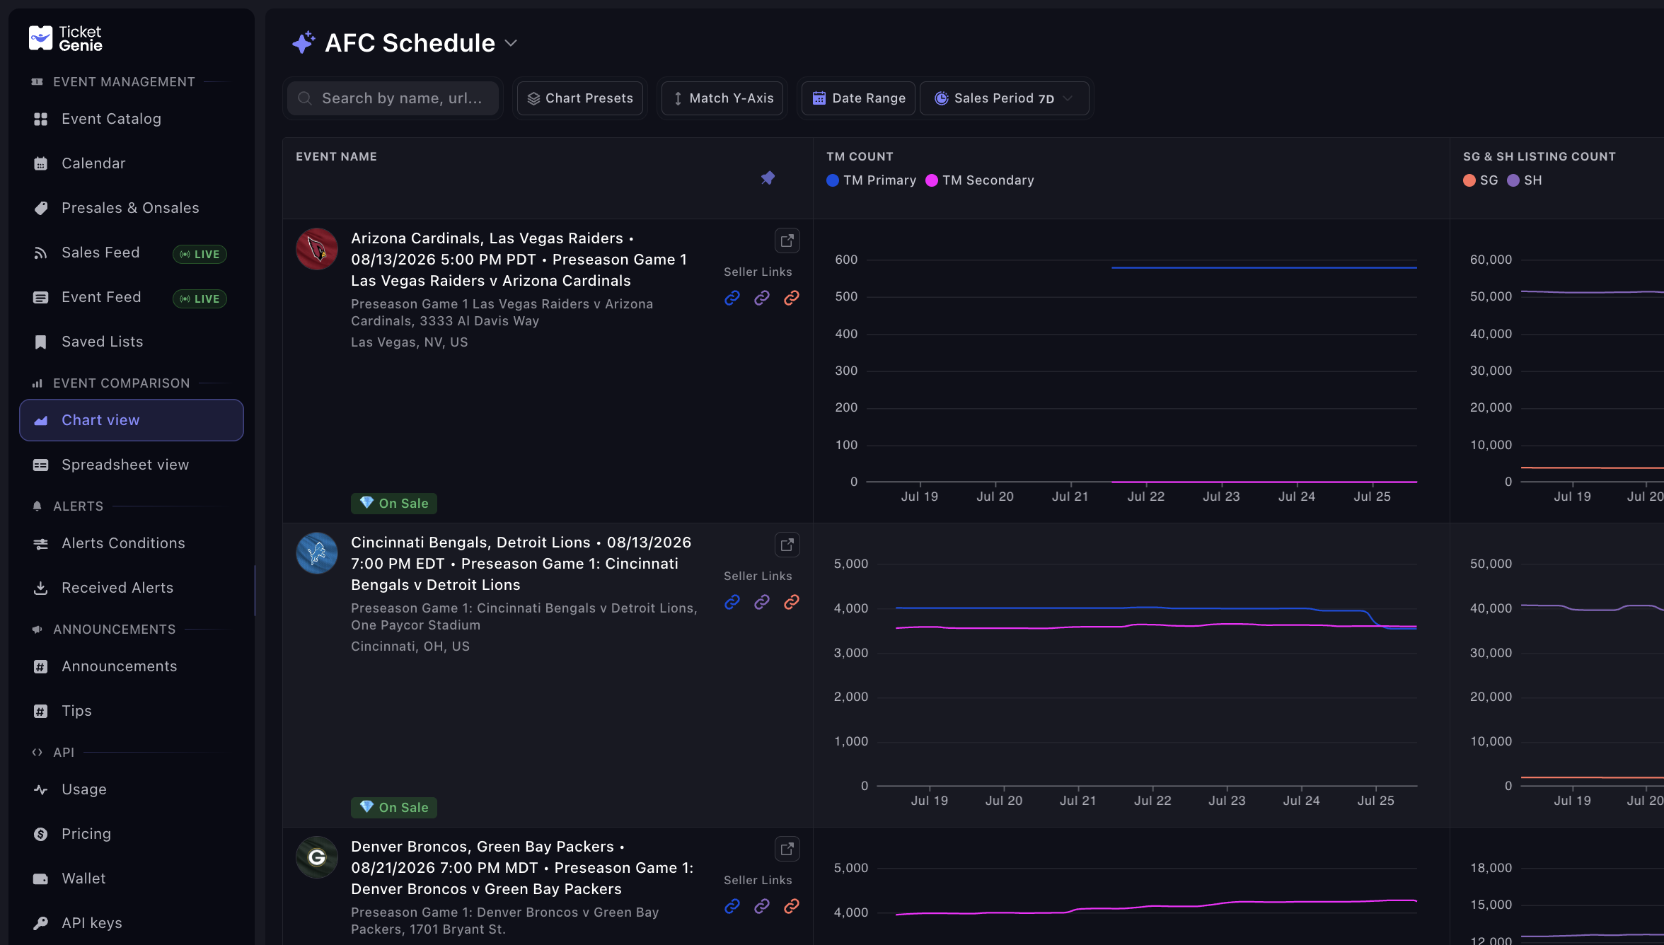This screenshot has height=945, width=1664.
Task: Toggle TM Primary series in legend
Action: [x=871, y=180]
